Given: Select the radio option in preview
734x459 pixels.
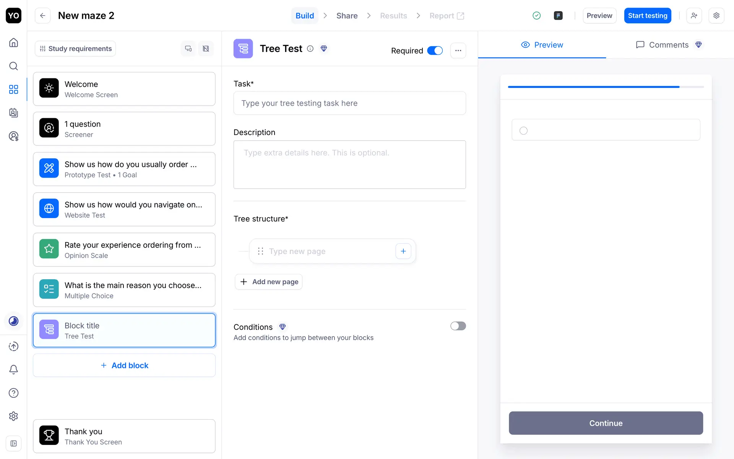Looking at the screenshot, I should coord(523,131).
